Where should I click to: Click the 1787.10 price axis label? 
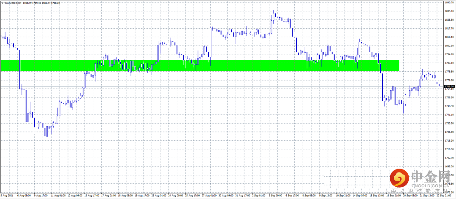(450, 63)
